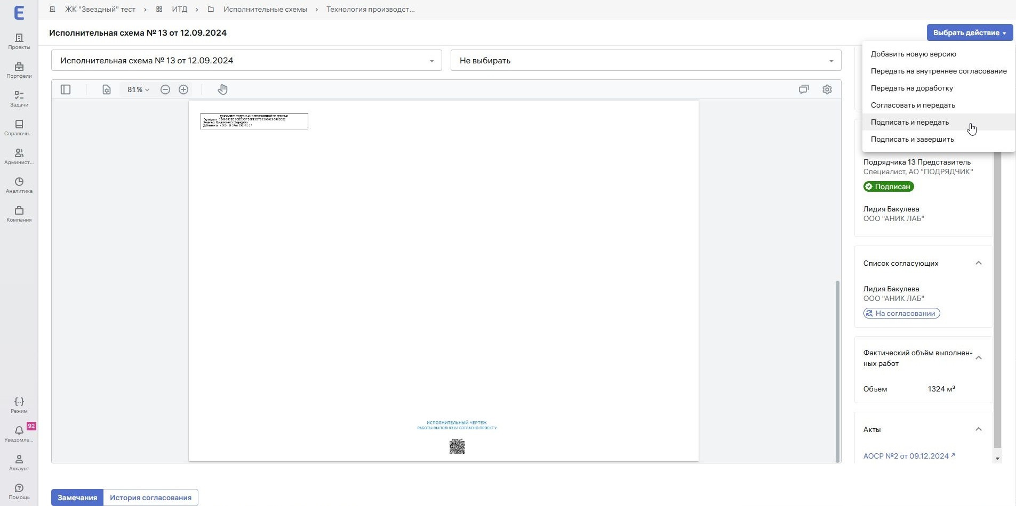Click the document viewer vertical scrollbar

pos(837,371)
